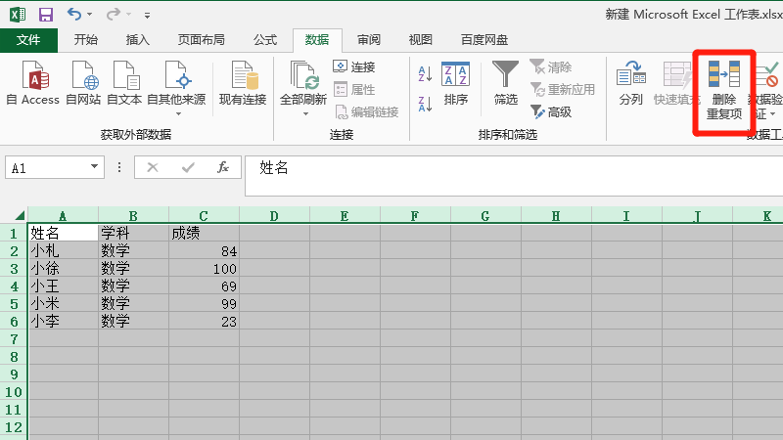783x440 pixels.
Task: Click the Excel application logo icon
Action: point(18,14)
